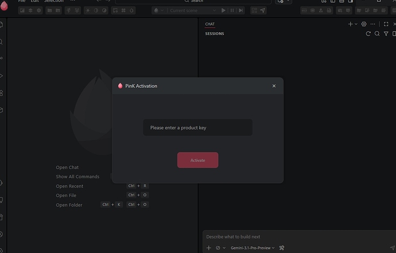Open the Edit menu
Screen dimensions: 396x253
tap(34, 1)
